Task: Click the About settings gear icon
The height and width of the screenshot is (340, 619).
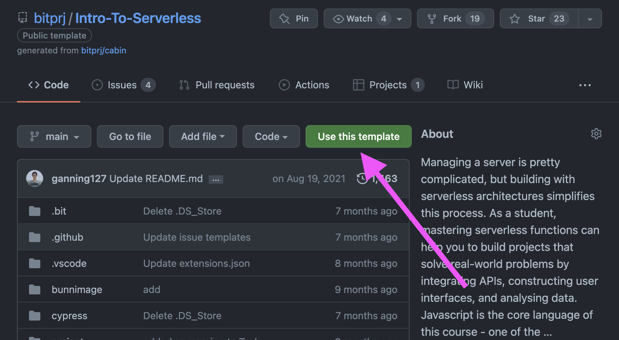Action: [596, 134]
